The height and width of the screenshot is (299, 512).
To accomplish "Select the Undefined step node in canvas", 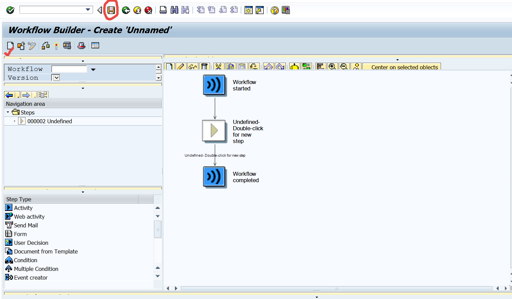I will 214,131.
